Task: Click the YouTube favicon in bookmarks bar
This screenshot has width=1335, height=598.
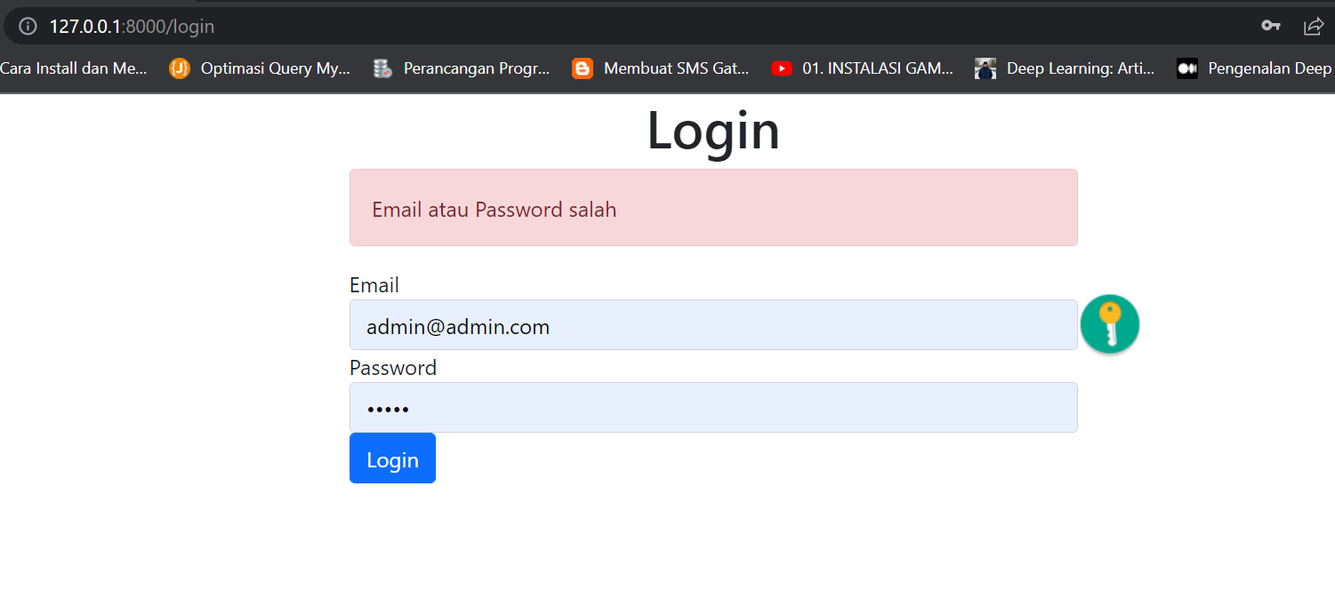Action: pos(782,68)
